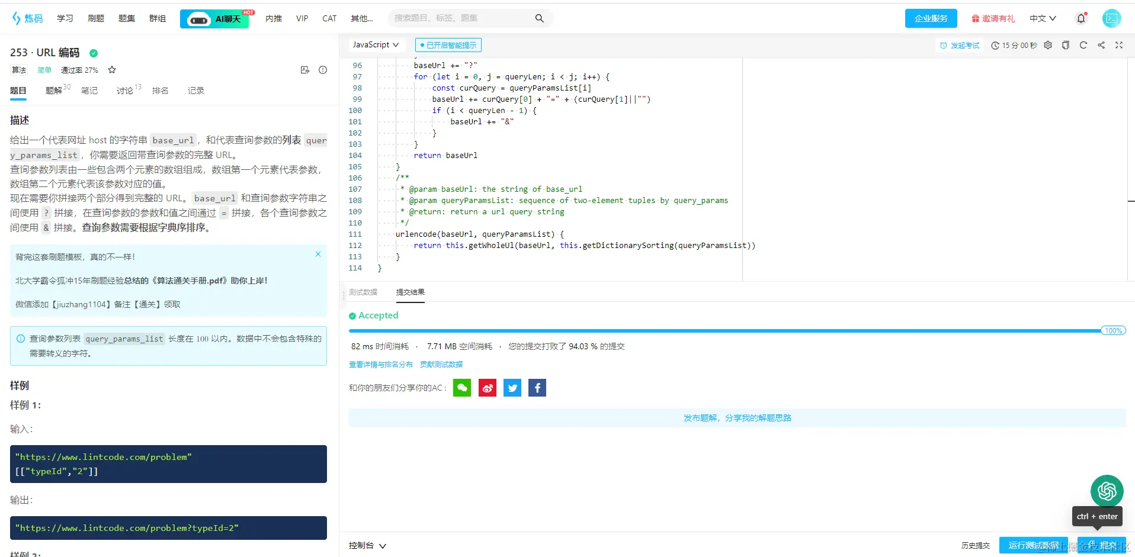The image size is (1135, 557).
Task: Click the reset code refresh icon
Action: pos(1083,45)
